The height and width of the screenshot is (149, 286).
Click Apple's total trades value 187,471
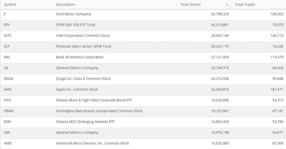tap(277, 89)
